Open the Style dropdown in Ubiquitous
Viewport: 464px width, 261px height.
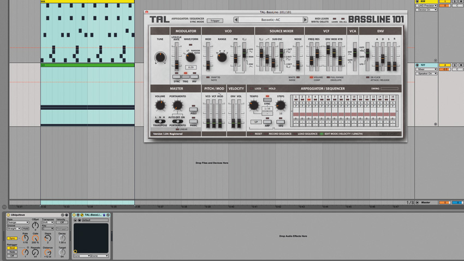point(18,223)
